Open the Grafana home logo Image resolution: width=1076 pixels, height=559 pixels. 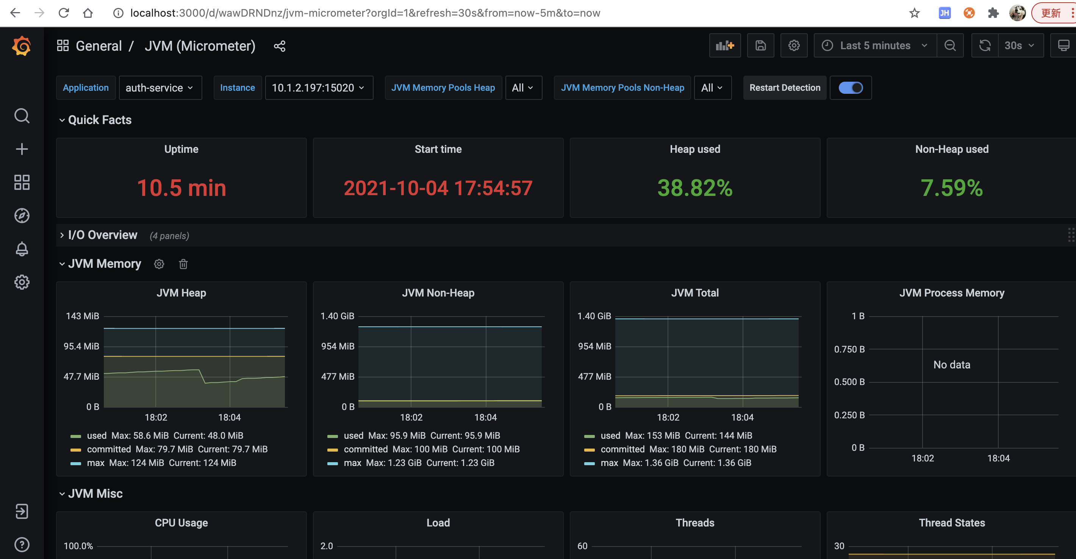point(22,46)
